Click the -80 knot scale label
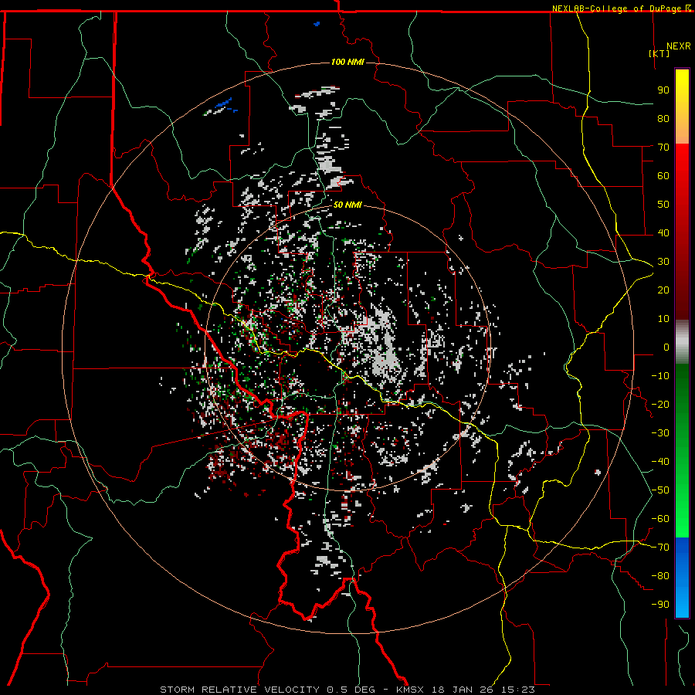This screenshot has height=695, width=695. click(660, 576)
